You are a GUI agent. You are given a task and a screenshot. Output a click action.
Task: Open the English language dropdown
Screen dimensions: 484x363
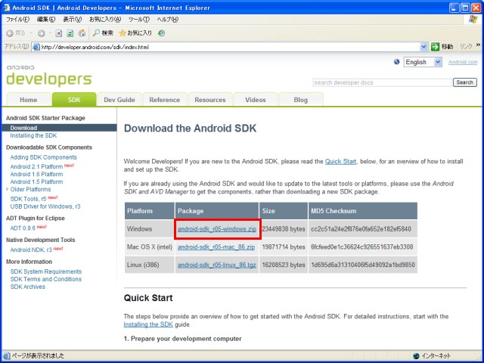click(x=423, y=62)
